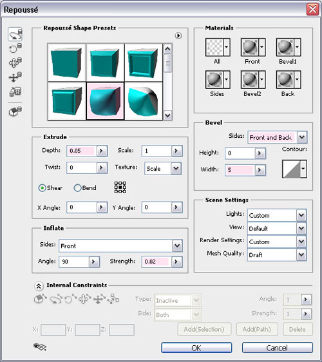Click the Bevel2 material sphere swatch
Viewport: 322px width, 362px height.
pos(249,80)
